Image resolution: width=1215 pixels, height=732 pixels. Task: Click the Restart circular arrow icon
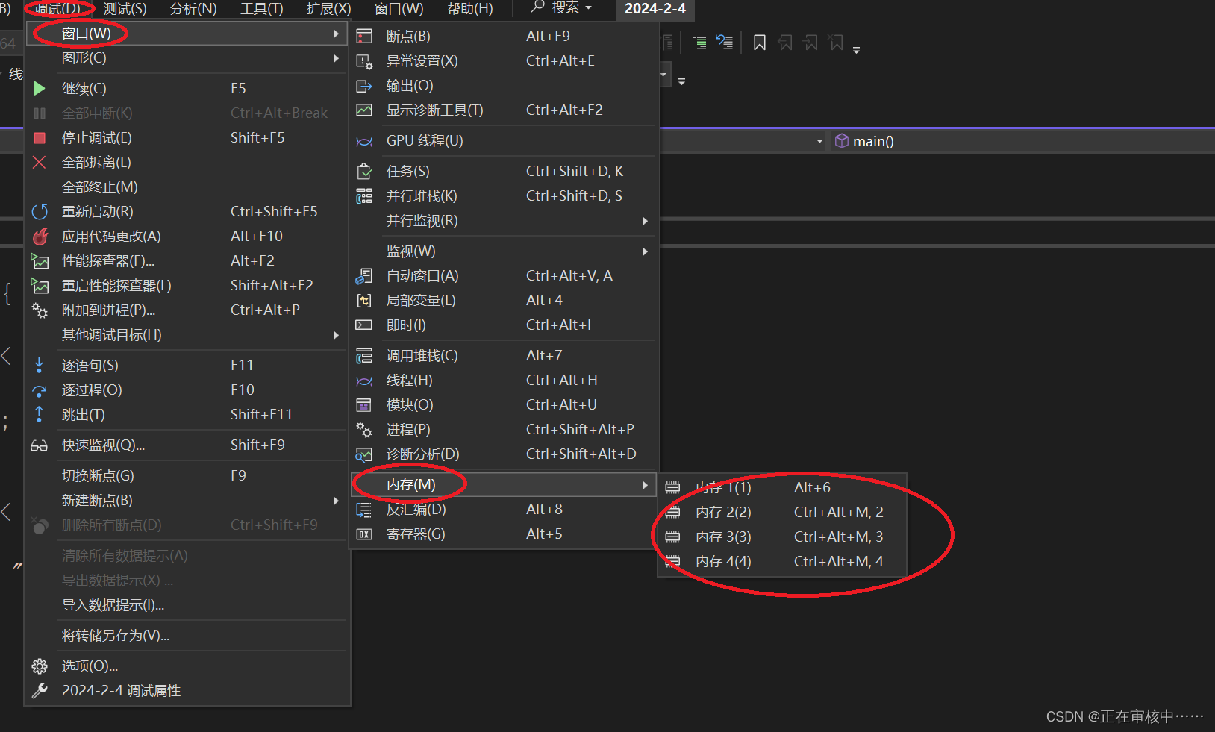[40, 212]
